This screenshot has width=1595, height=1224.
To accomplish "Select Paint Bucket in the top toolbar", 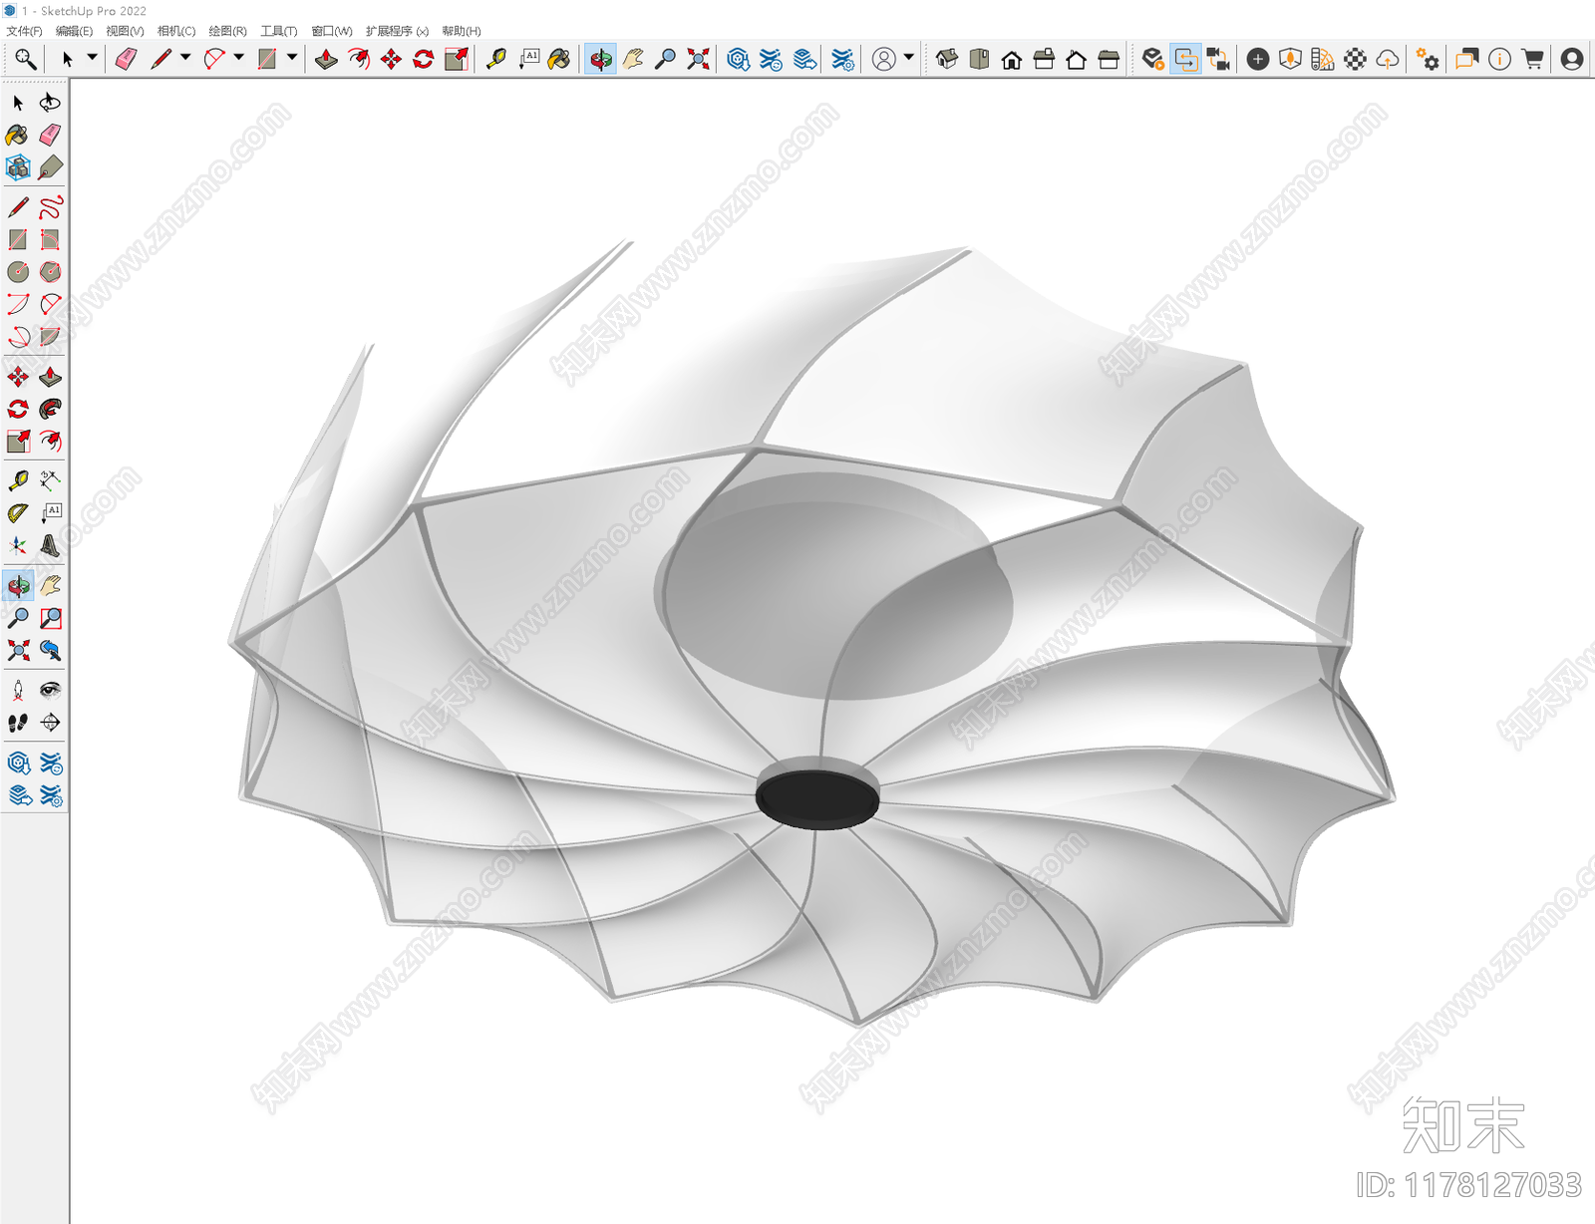I will click(559, 59).
